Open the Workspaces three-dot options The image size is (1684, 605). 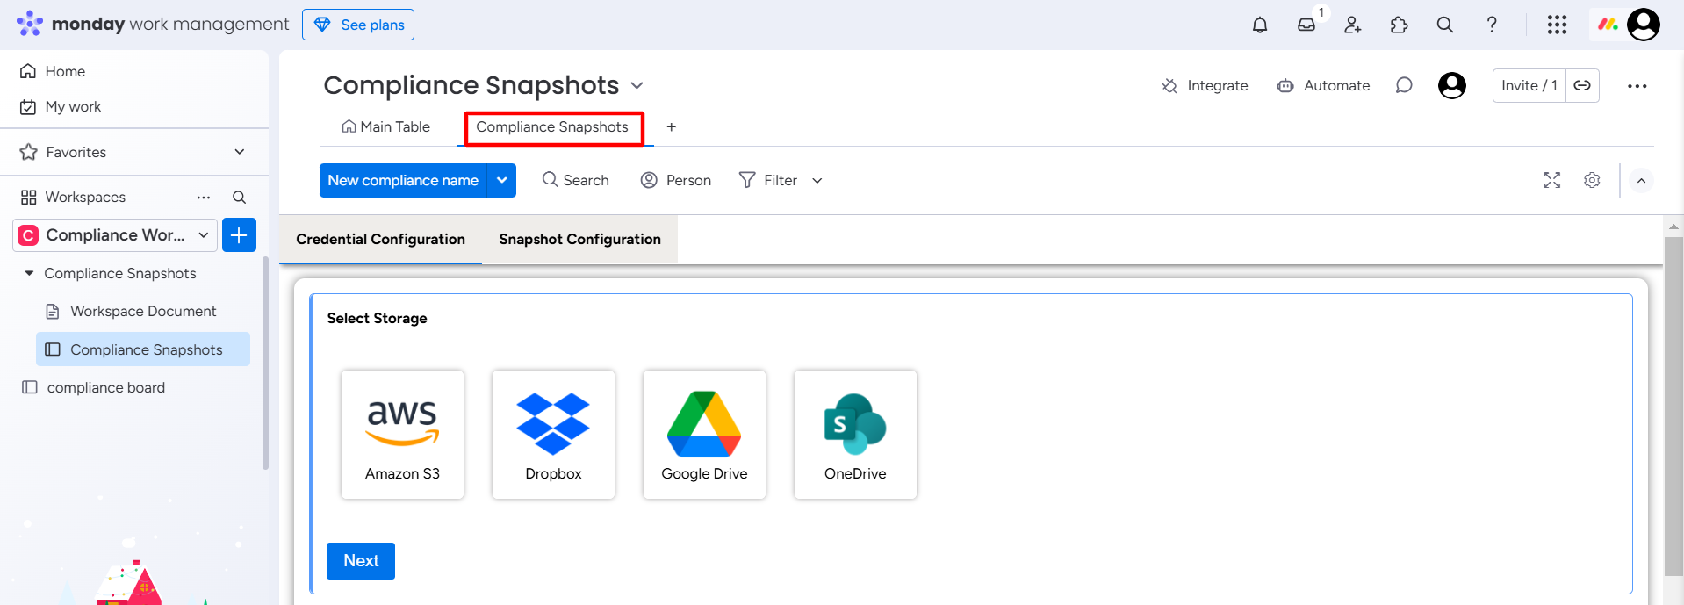click(204, 198)
